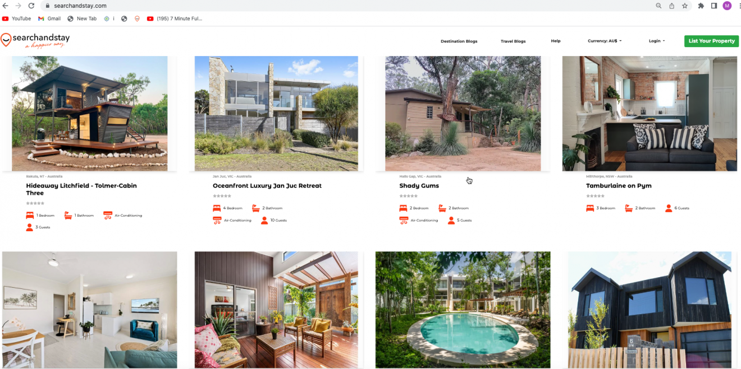This screenshot has width=741, height=369.
Task: Go to the Help page
Action: tap(556, 41)
